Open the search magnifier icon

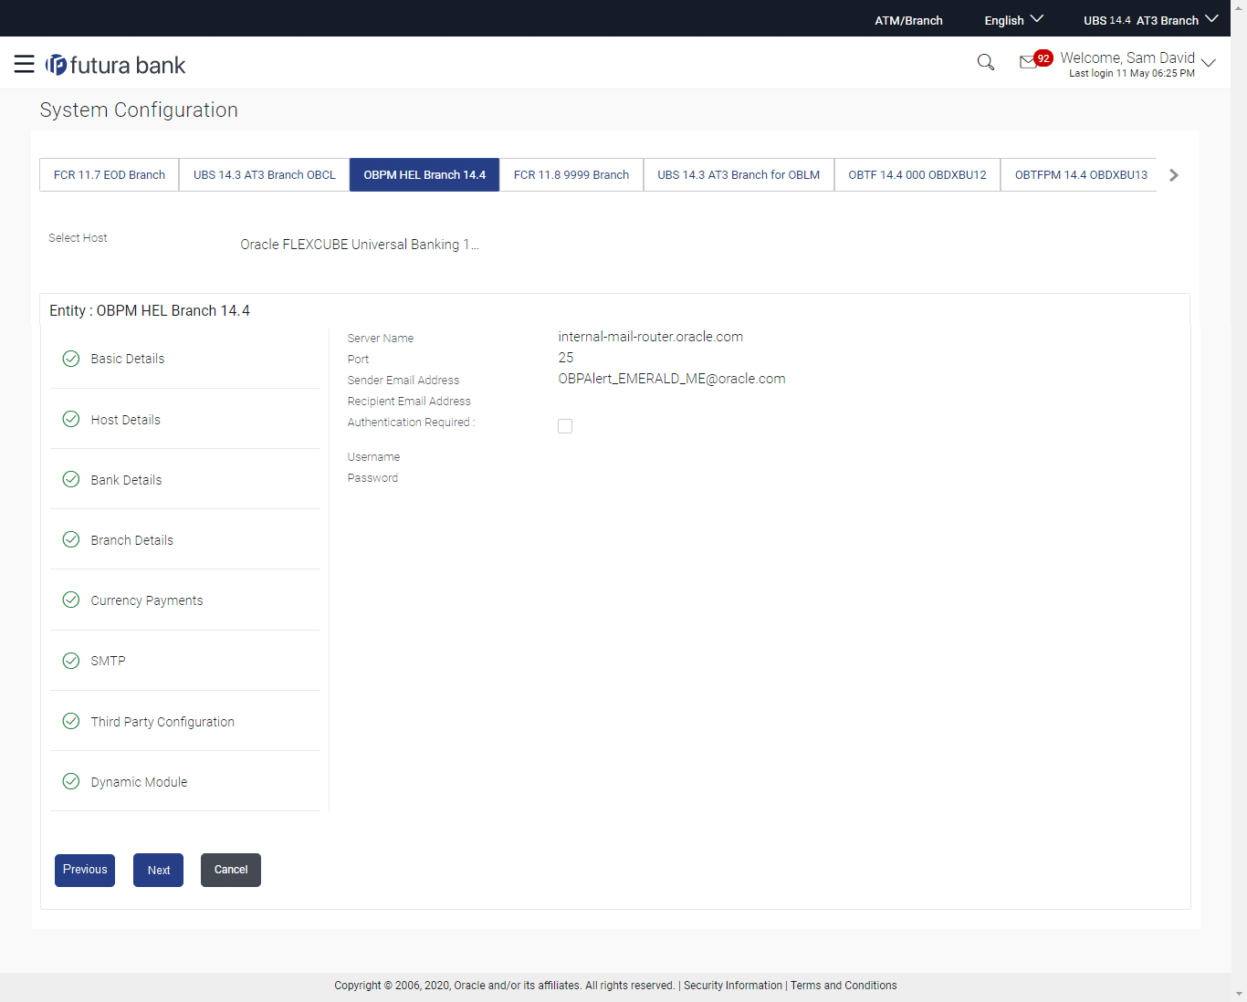986,62
